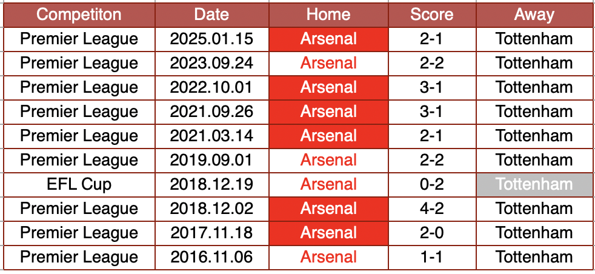Image resolution: width=595 pixels, height=274 pixels.
Task: Click the Competiton column header
Action: 79,15
